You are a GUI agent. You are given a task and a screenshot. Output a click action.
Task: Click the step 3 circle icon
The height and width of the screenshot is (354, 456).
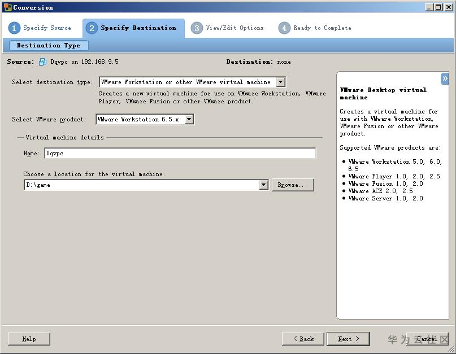tap(197, 28)
